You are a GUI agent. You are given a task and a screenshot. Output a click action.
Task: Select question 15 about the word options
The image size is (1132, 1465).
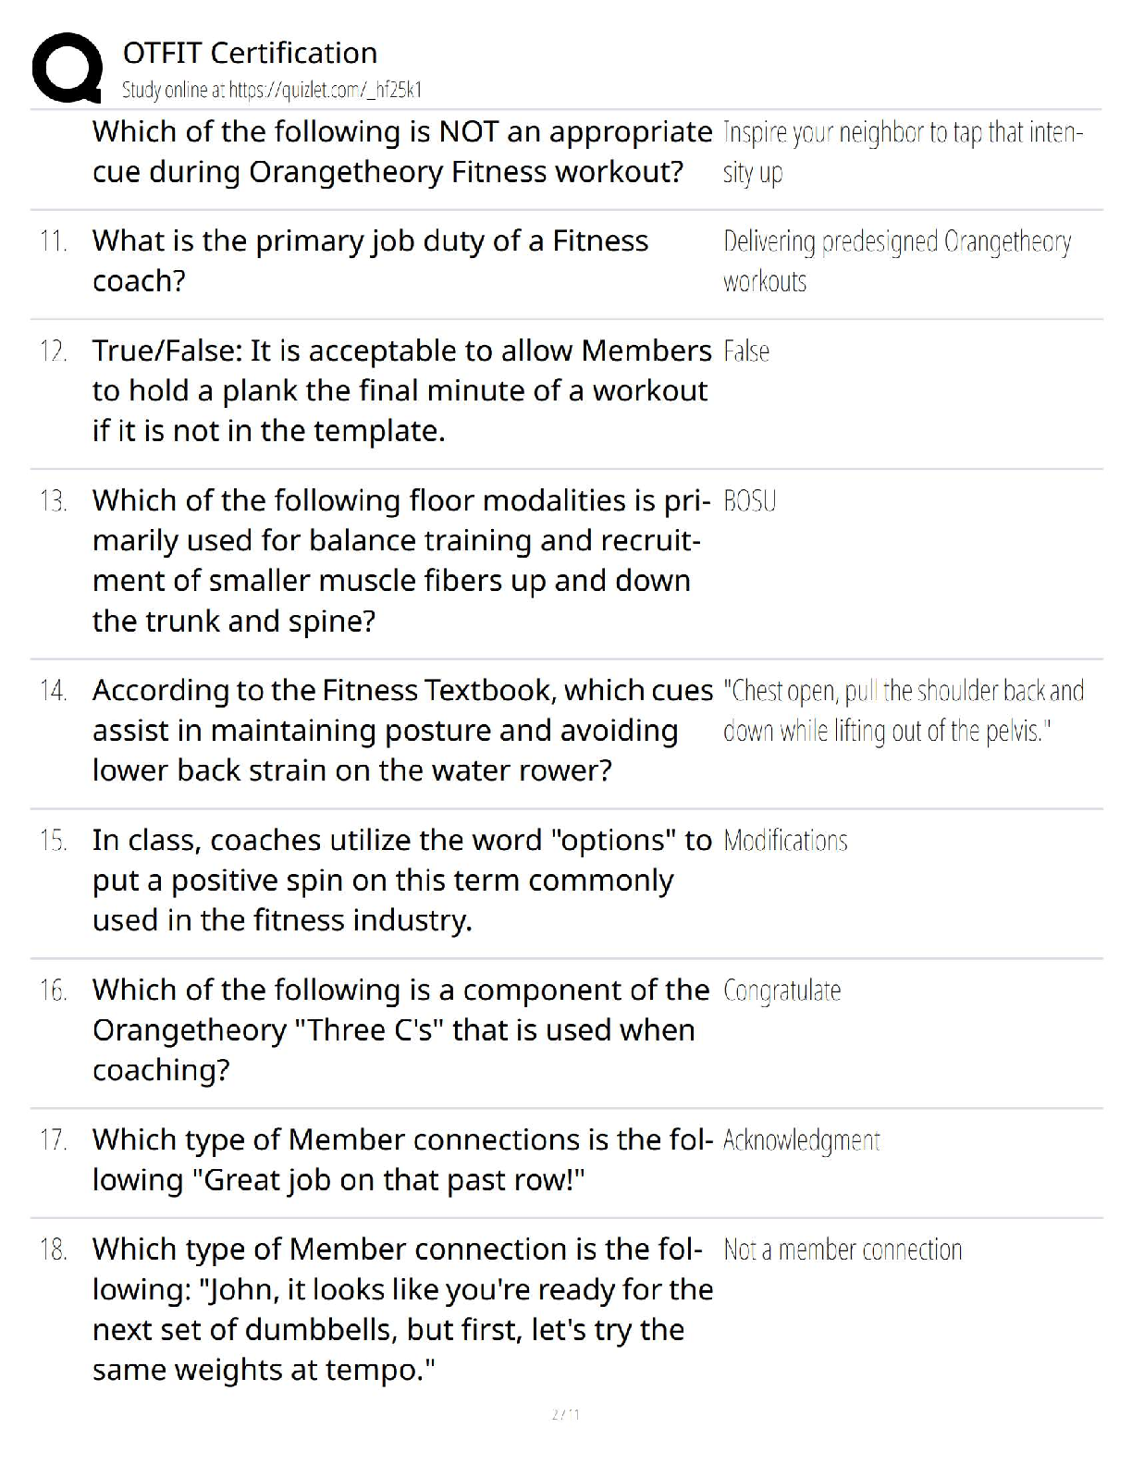click(x=401, y=880)
